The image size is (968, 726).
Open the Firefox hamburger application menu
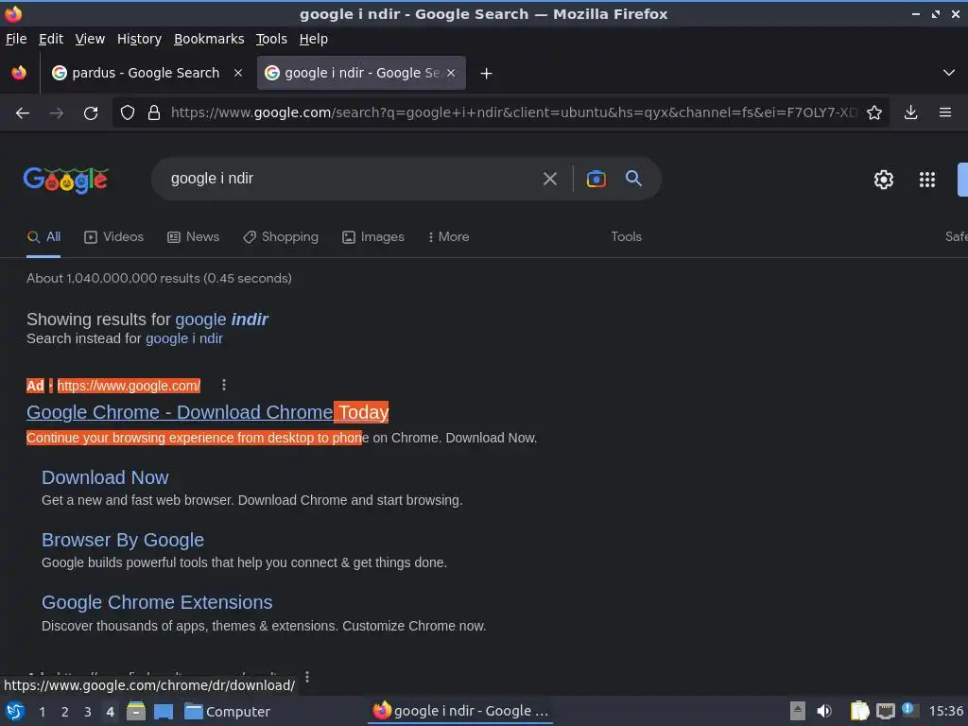(945, 112)
